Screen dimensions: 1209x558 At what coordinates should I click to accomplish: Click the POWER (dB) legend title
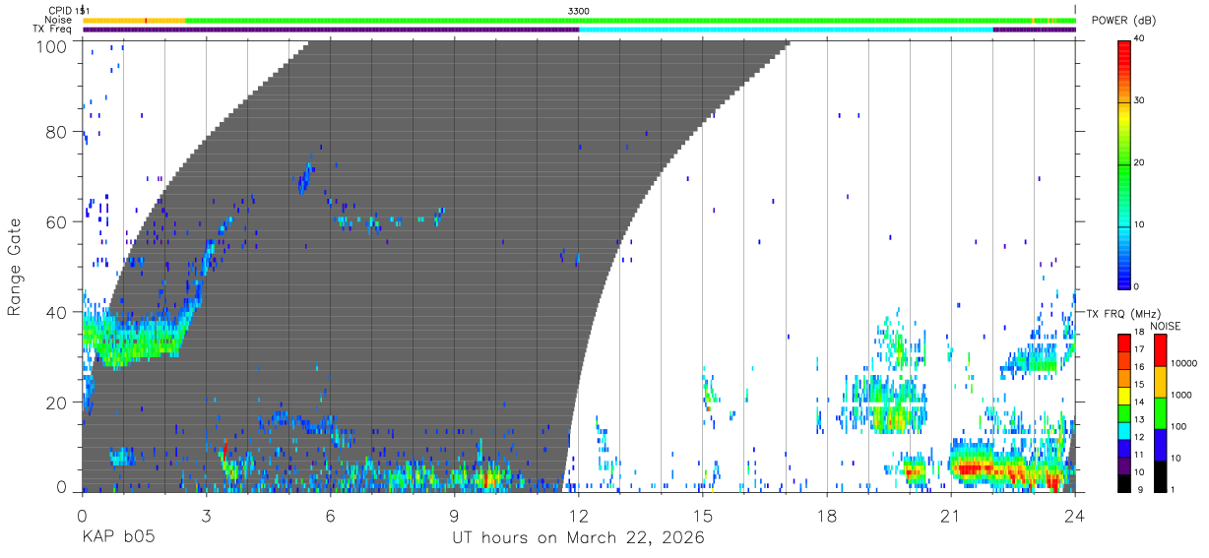(1124, 20)
